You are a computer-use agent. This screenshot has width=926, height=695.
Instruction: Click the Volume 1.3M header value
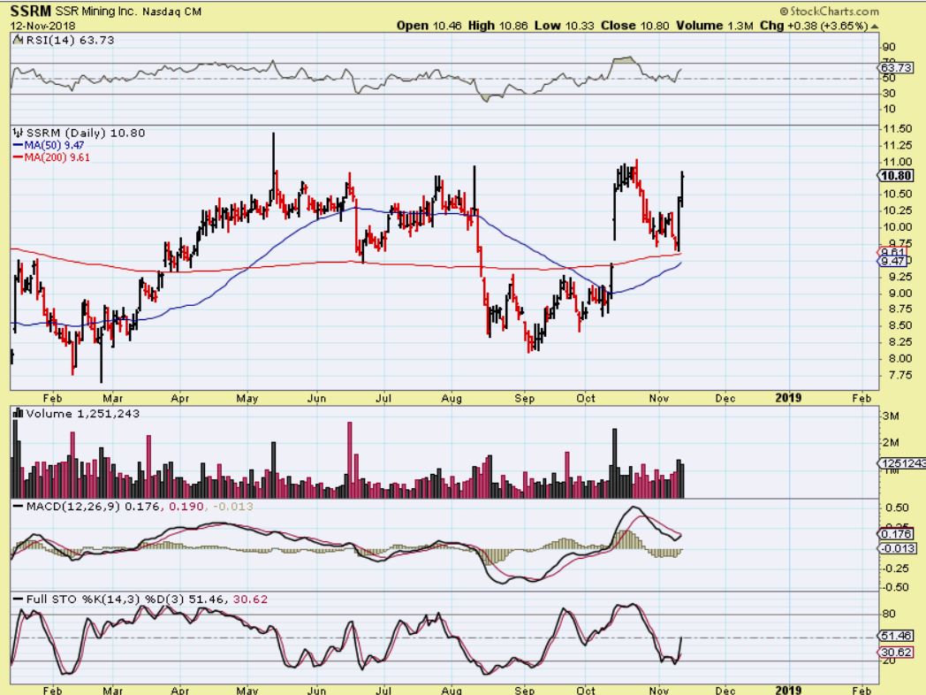tap(715, 26)
